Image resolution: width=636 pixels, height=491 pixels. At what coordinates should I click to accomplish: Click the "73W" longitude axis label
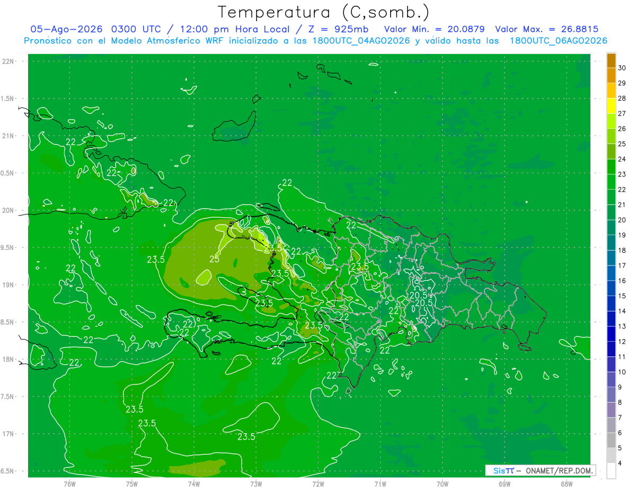255,484
